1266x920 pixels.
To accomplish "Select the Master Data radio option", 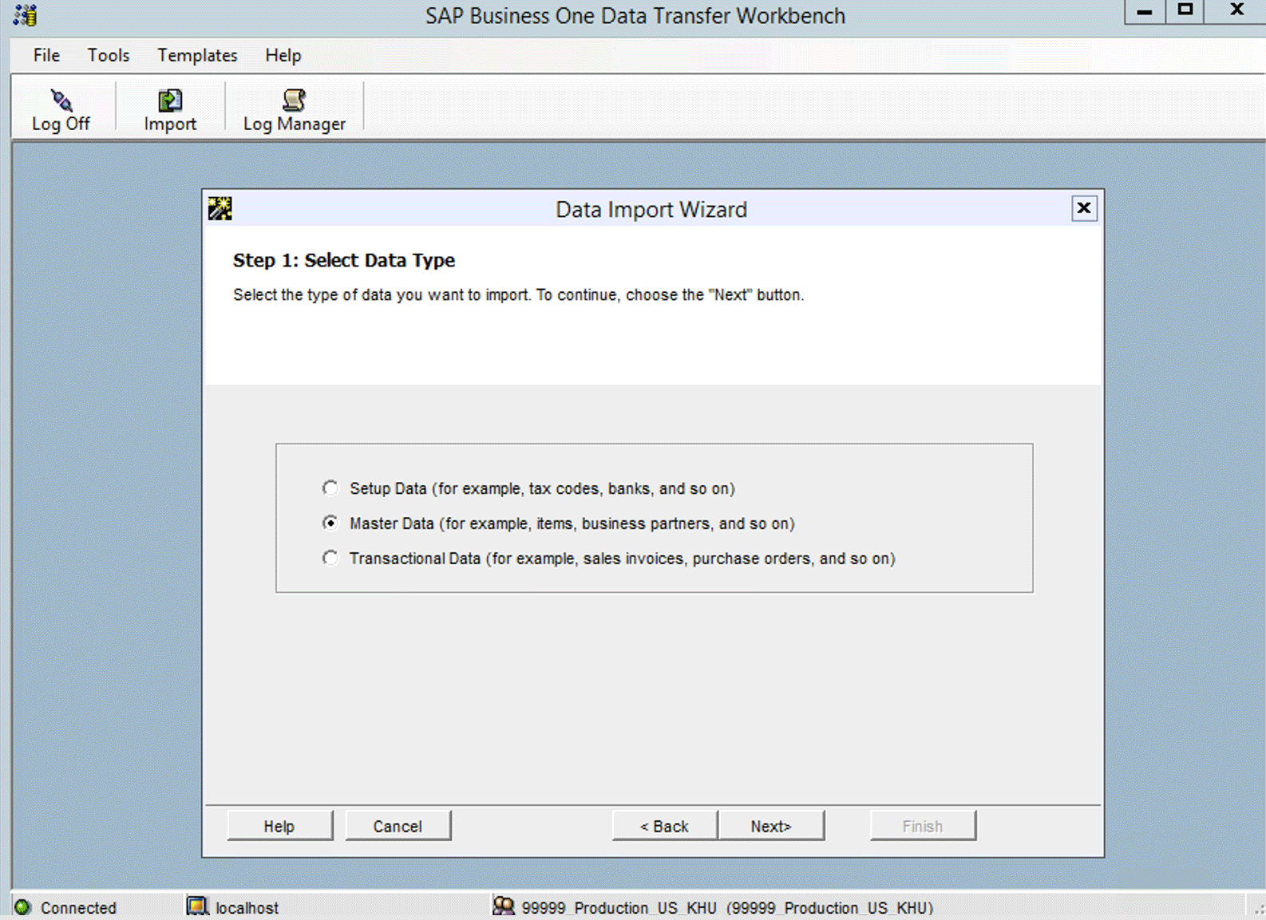I will [x=330, y=523].
